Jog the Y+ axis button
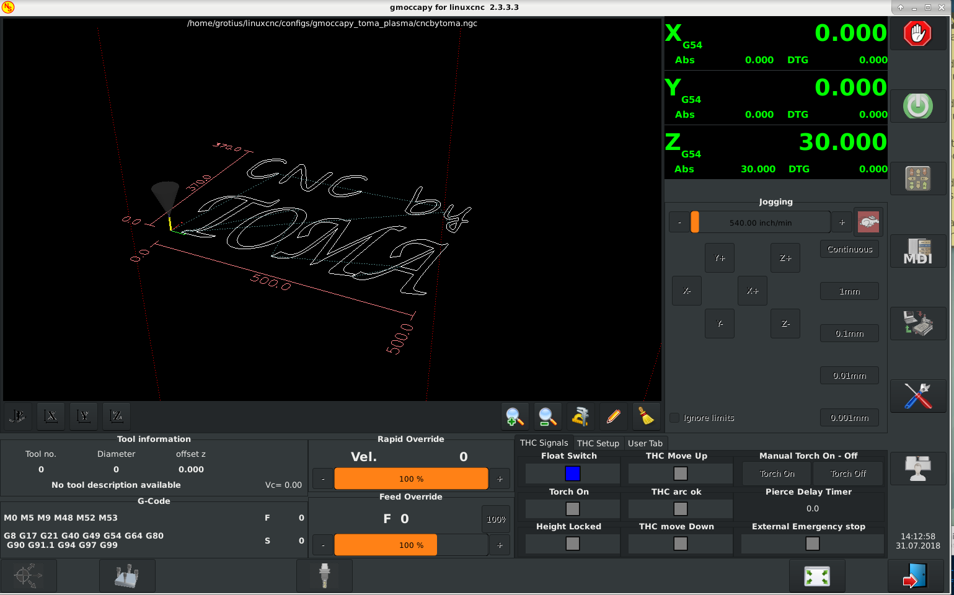954x595 pixels. [x=720, y=258]
